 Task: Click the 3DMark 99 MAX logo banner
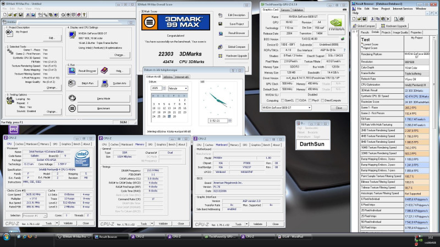175,22
